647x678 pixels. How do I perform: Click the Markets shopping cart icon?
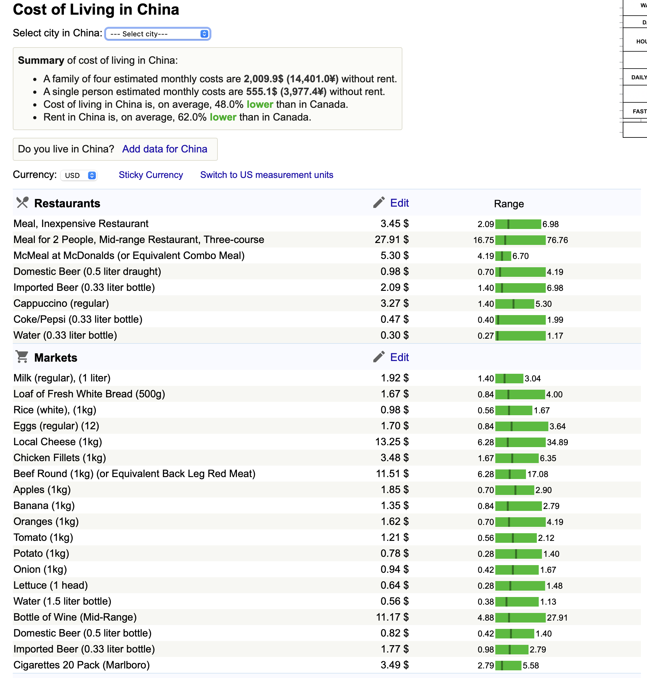pos(22,357)
